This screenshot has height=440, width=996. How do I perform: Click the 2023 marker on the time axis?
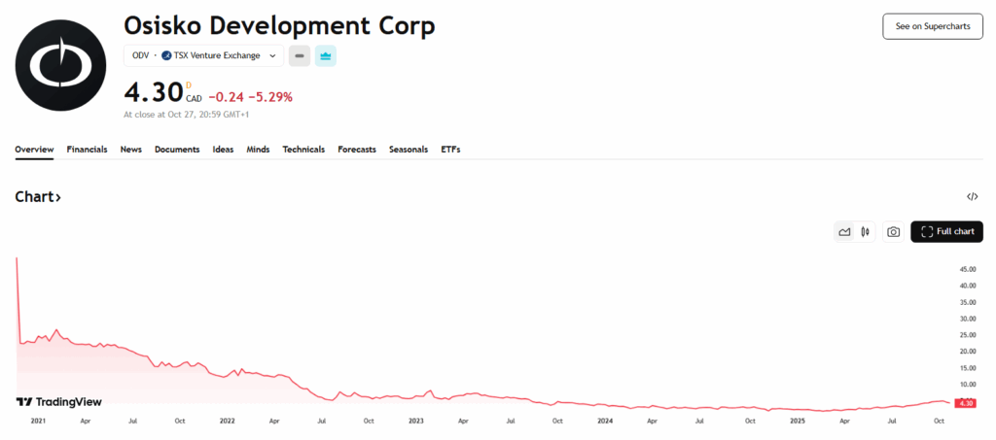point(416,422)
